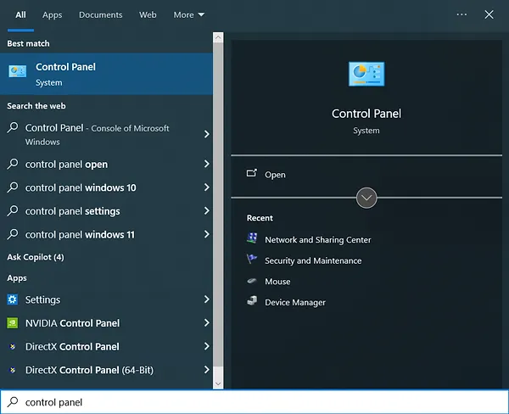Expand arrow for DirectX Control Panel

tap(206, 346)
